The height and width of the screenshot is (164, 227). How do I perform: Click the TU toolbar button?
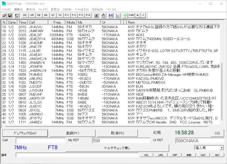click(x=60, y=15)
